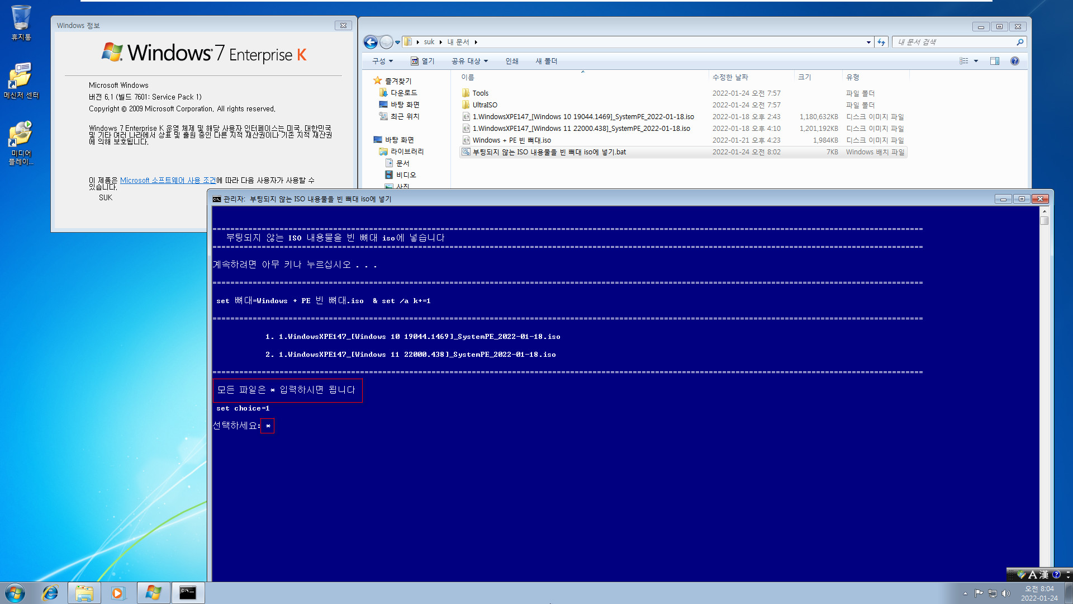Click the Explorer help icon
Viewport: 1073px width, 604px height.
pyautogui.click(x=1015, y=61)
